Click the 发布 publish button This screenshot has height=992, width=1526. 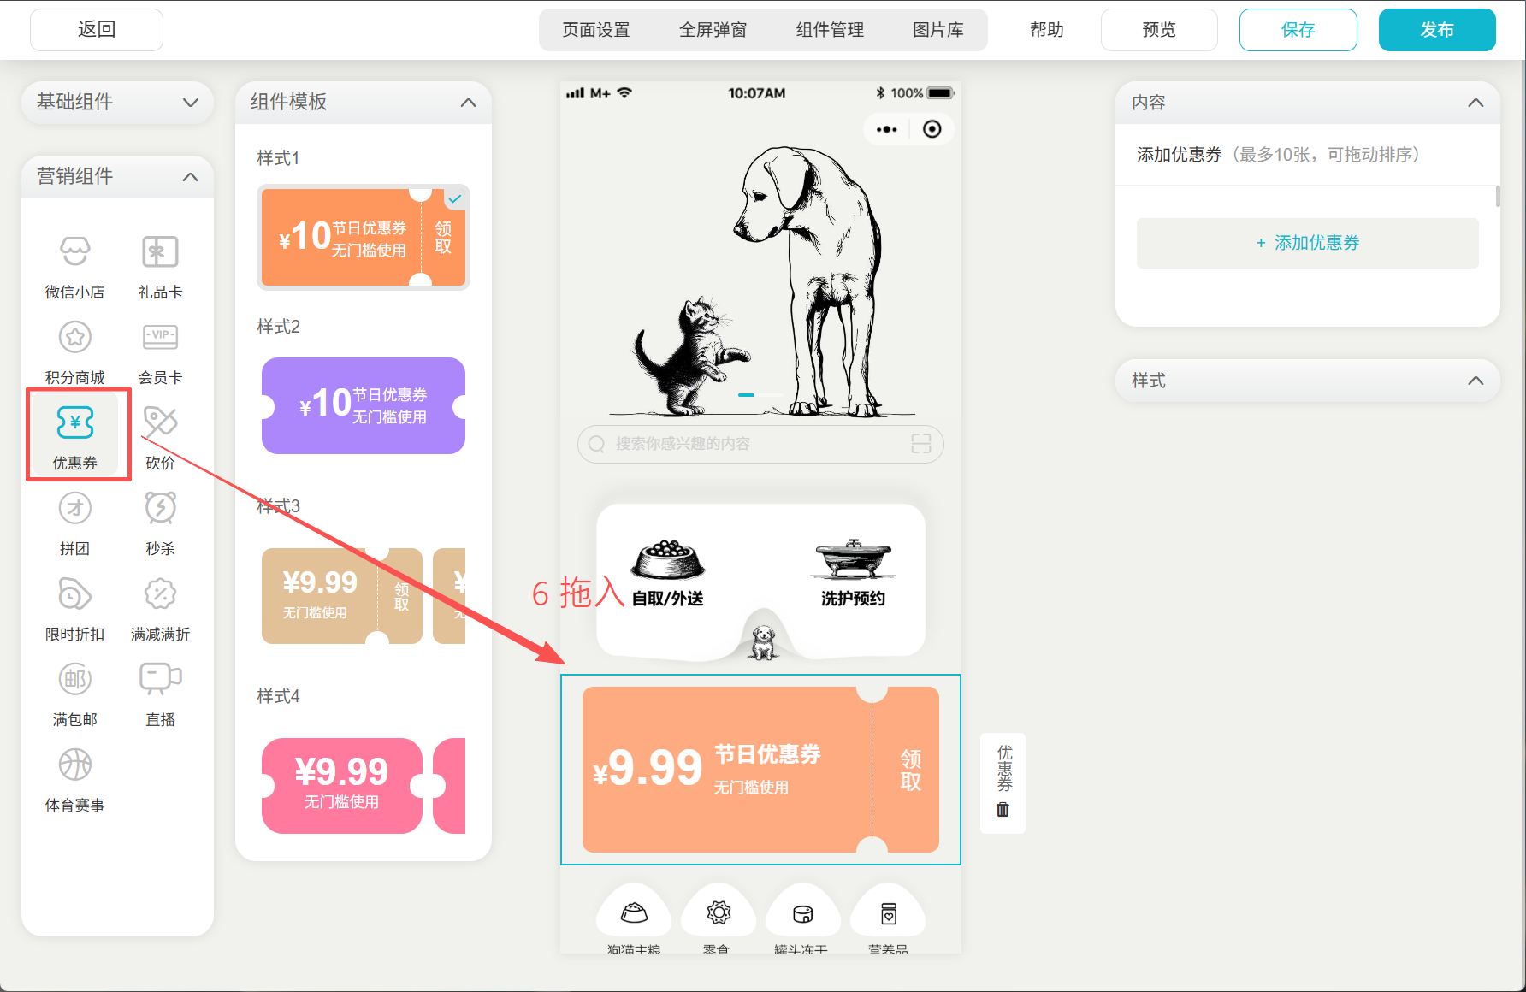coord(1436,30)
